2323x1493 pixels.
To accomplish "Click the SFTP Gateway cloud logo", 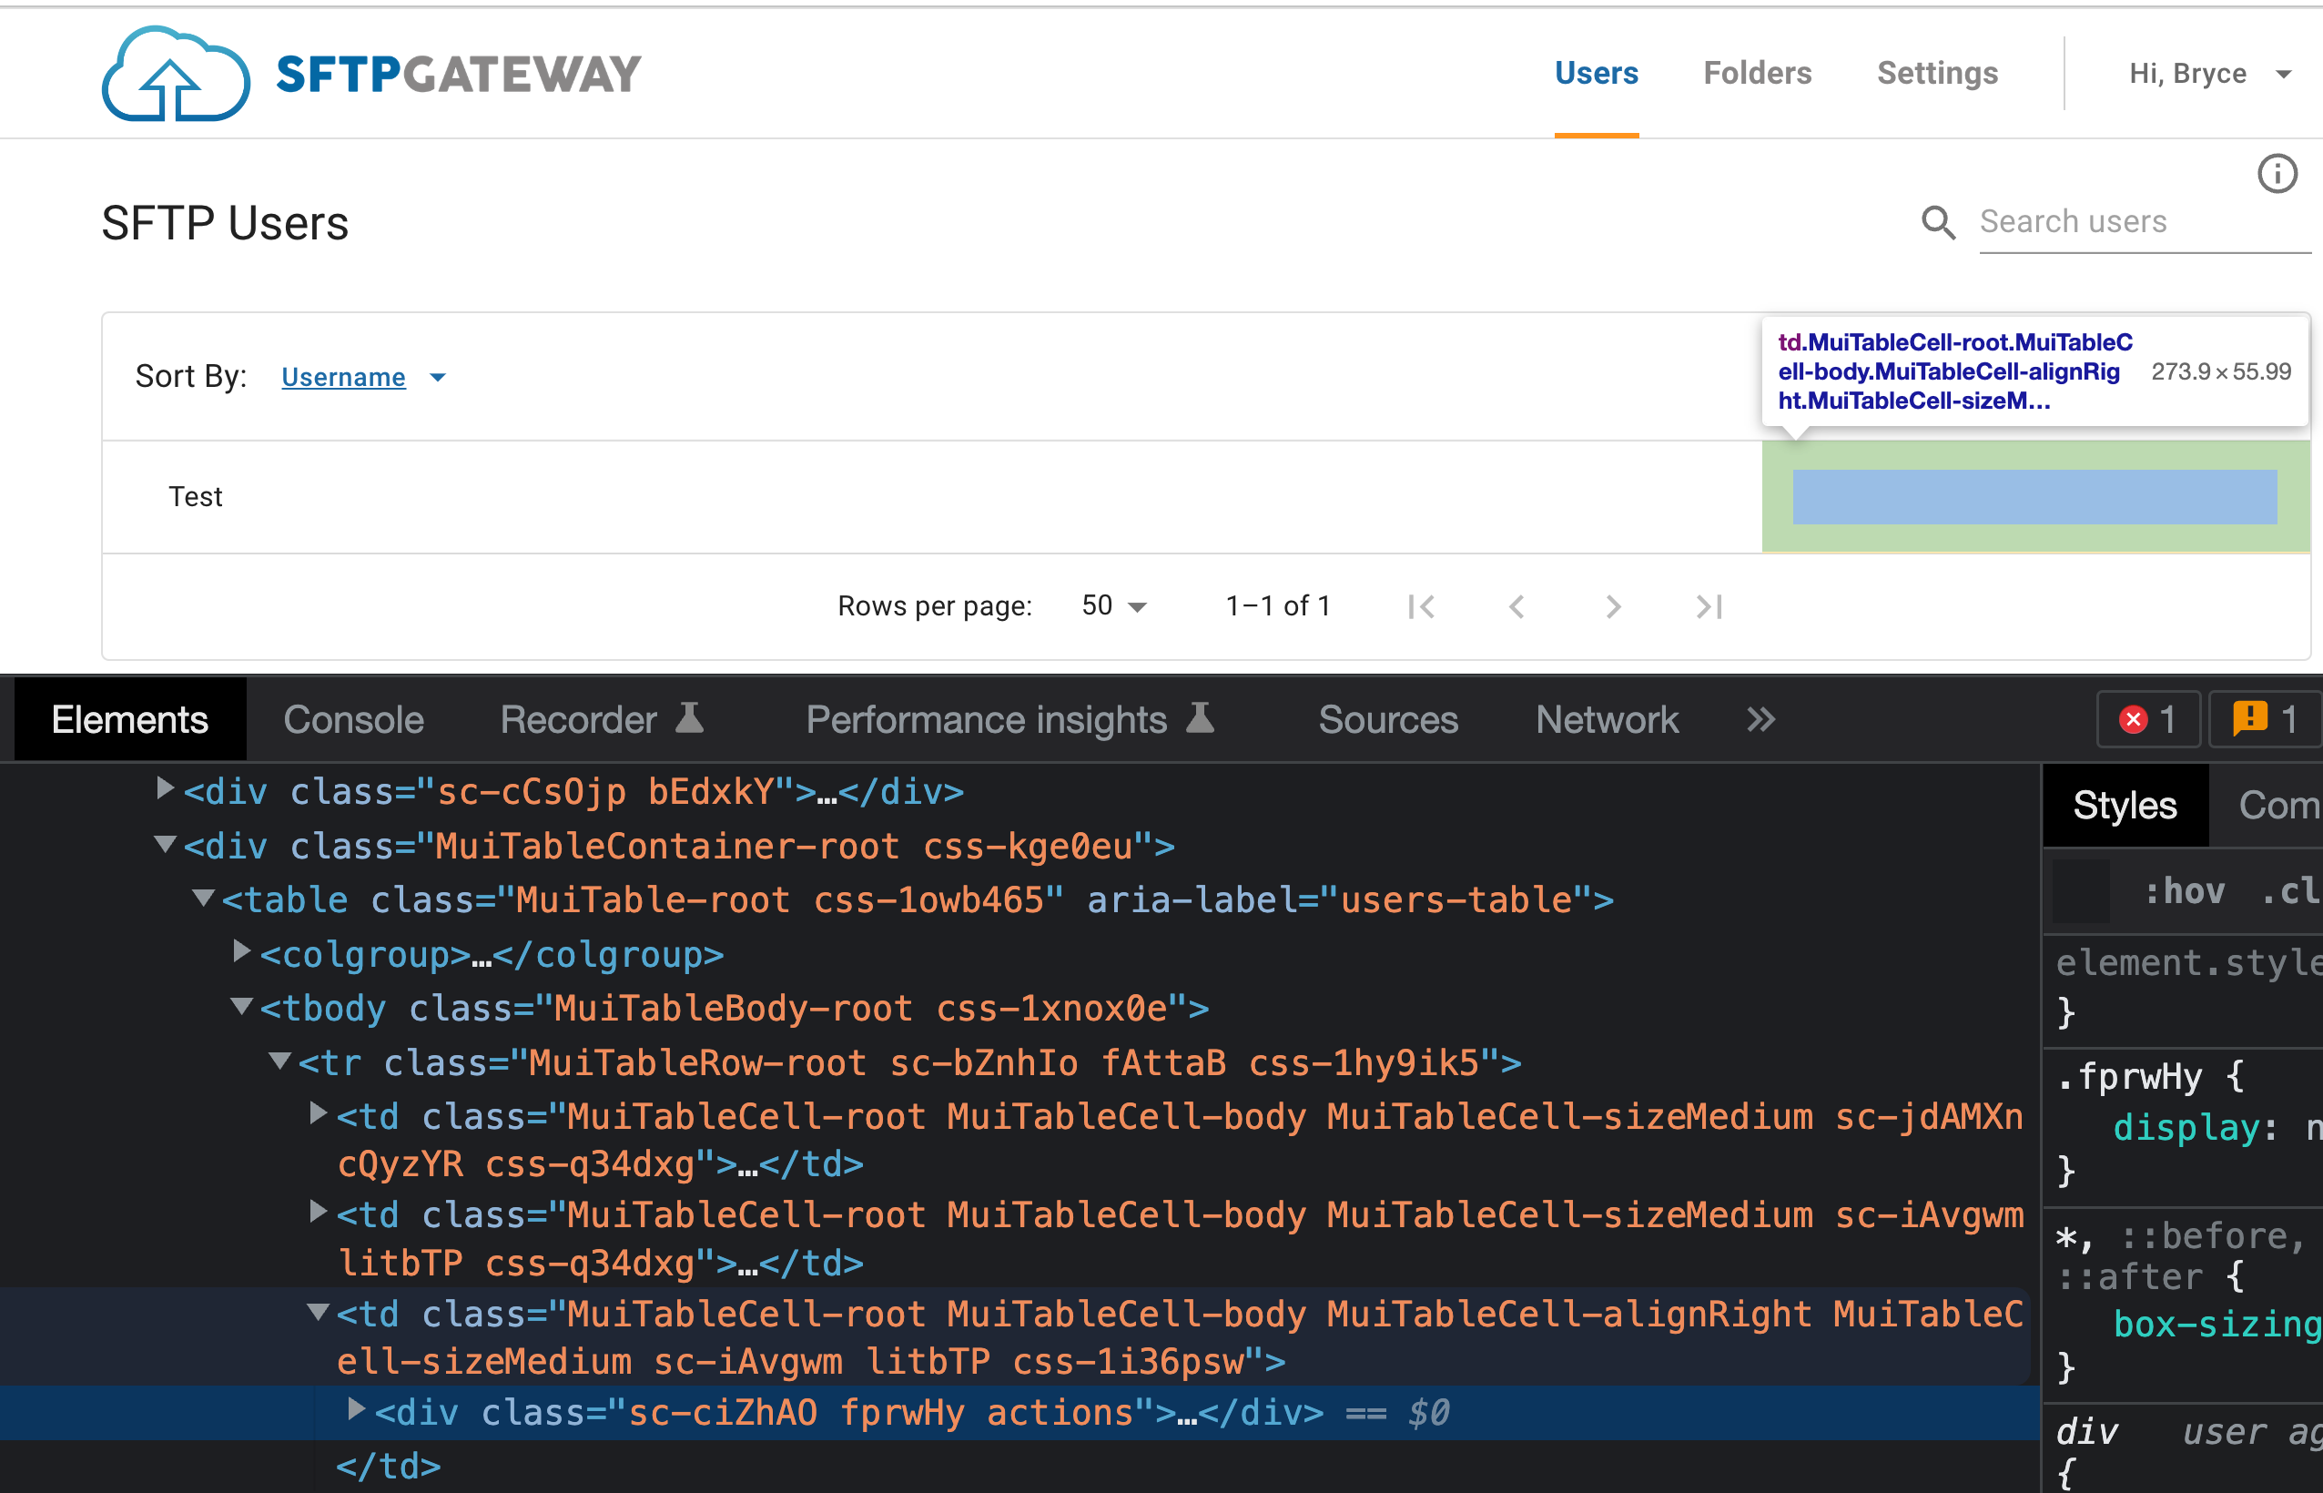I will click(176, 74).
